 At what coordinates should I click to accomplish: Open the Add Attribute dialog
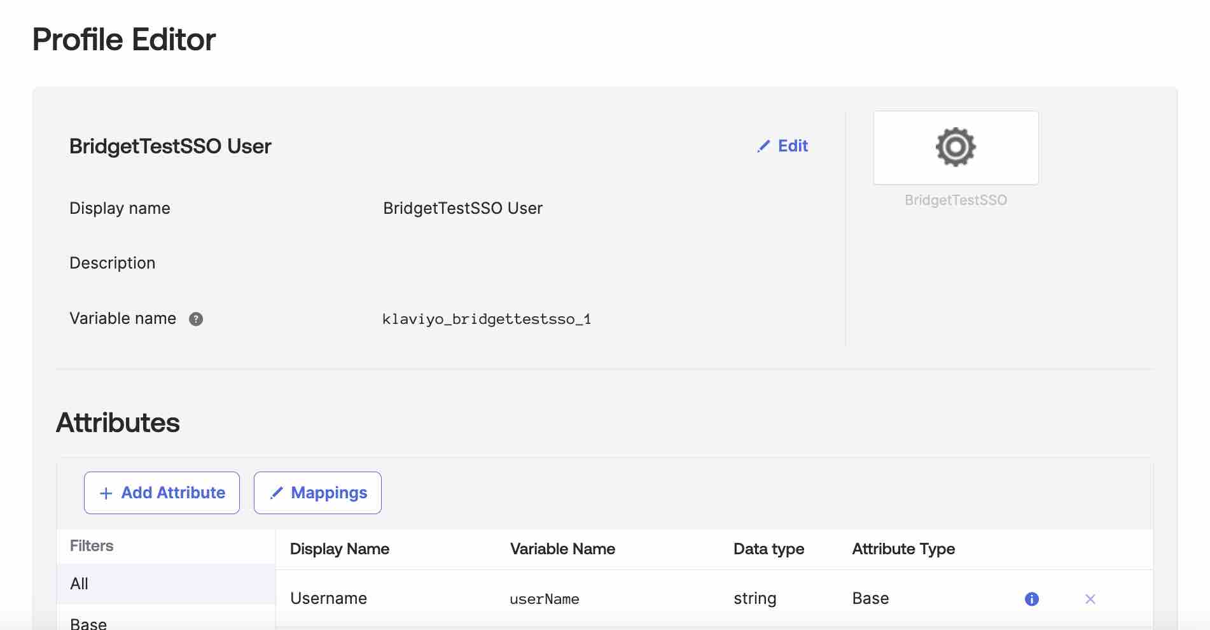click(162, 493)
